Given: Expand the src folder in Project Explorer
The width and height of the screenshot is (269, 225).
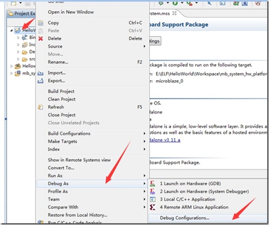Looking at the screenshot, I should coord(19,58).
